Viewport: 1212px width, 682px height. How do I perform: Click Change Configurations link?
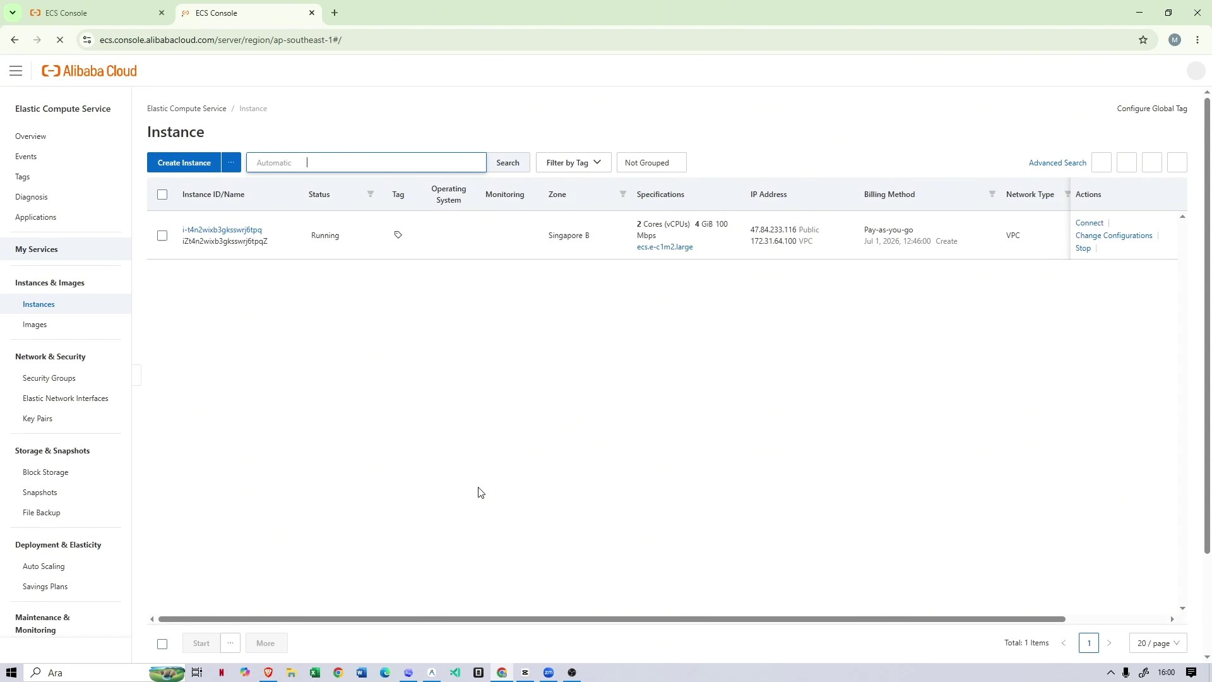[1114, 236]
